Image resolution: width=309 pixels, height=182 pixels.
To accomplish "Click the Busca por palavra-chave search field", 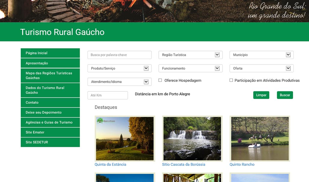I will [x=119, y=55].
